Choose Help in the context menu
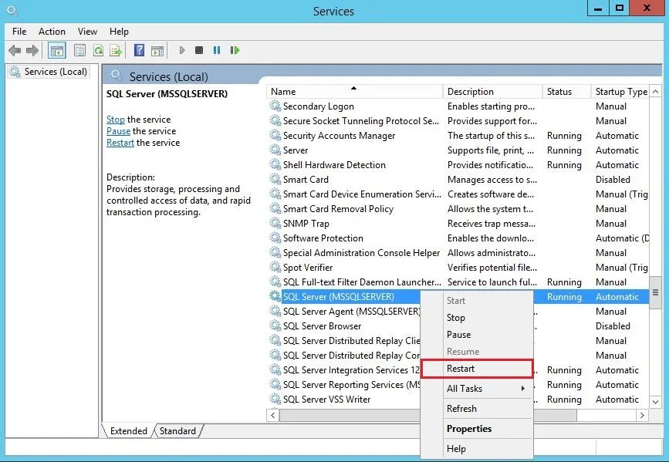The width and height of the screenshot is (669, 462). [477, 448]
